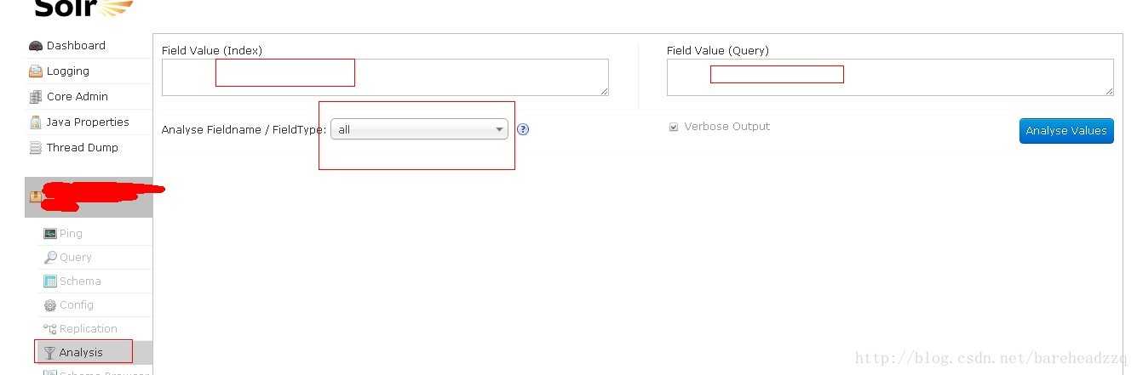Click the Core Admin icon
The height and width of the screenshot is (375, 1137).
click(x=35, y=97)
